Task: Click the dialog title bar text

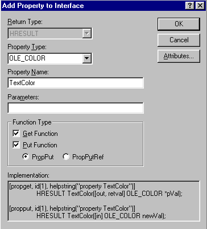Action: coord(43,6)
